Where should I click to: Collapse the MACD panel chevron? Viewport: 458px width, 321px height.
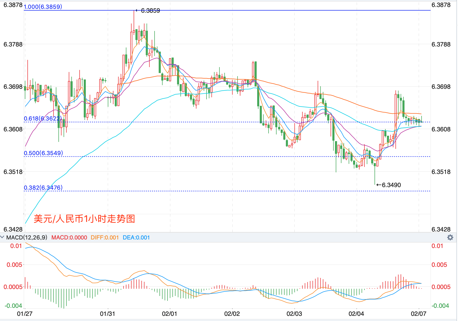pos(2,237)
